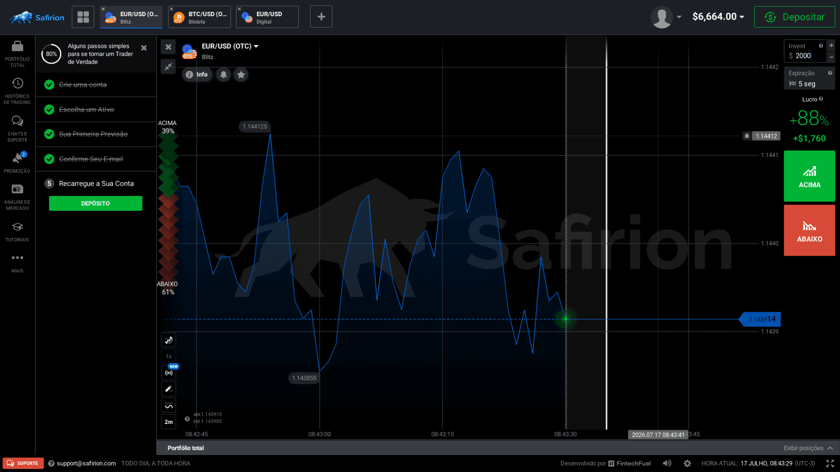Click the Safirion logo

(x=37, y=17)
